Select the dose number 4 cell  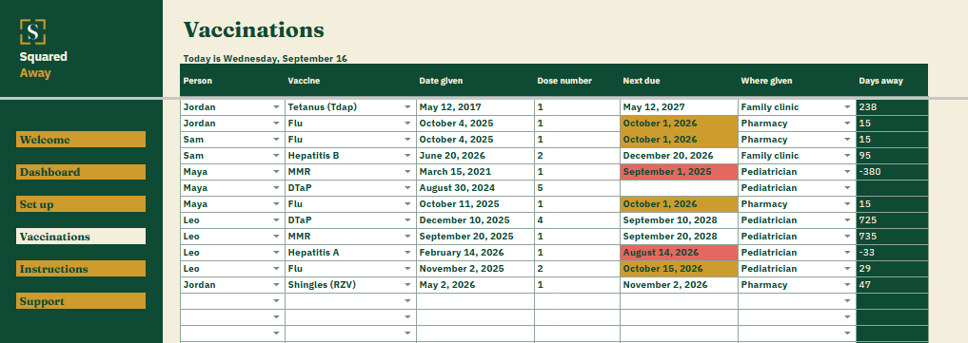[577, 219]
